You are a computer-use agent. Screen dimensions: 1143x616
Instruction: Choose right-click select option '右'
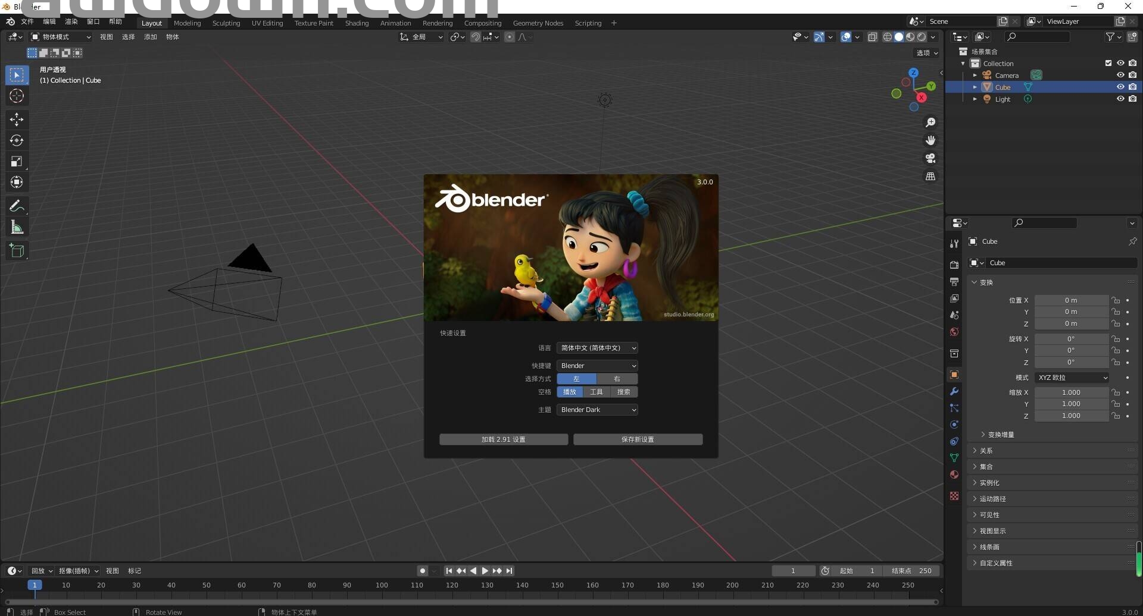tap(617, 379)
